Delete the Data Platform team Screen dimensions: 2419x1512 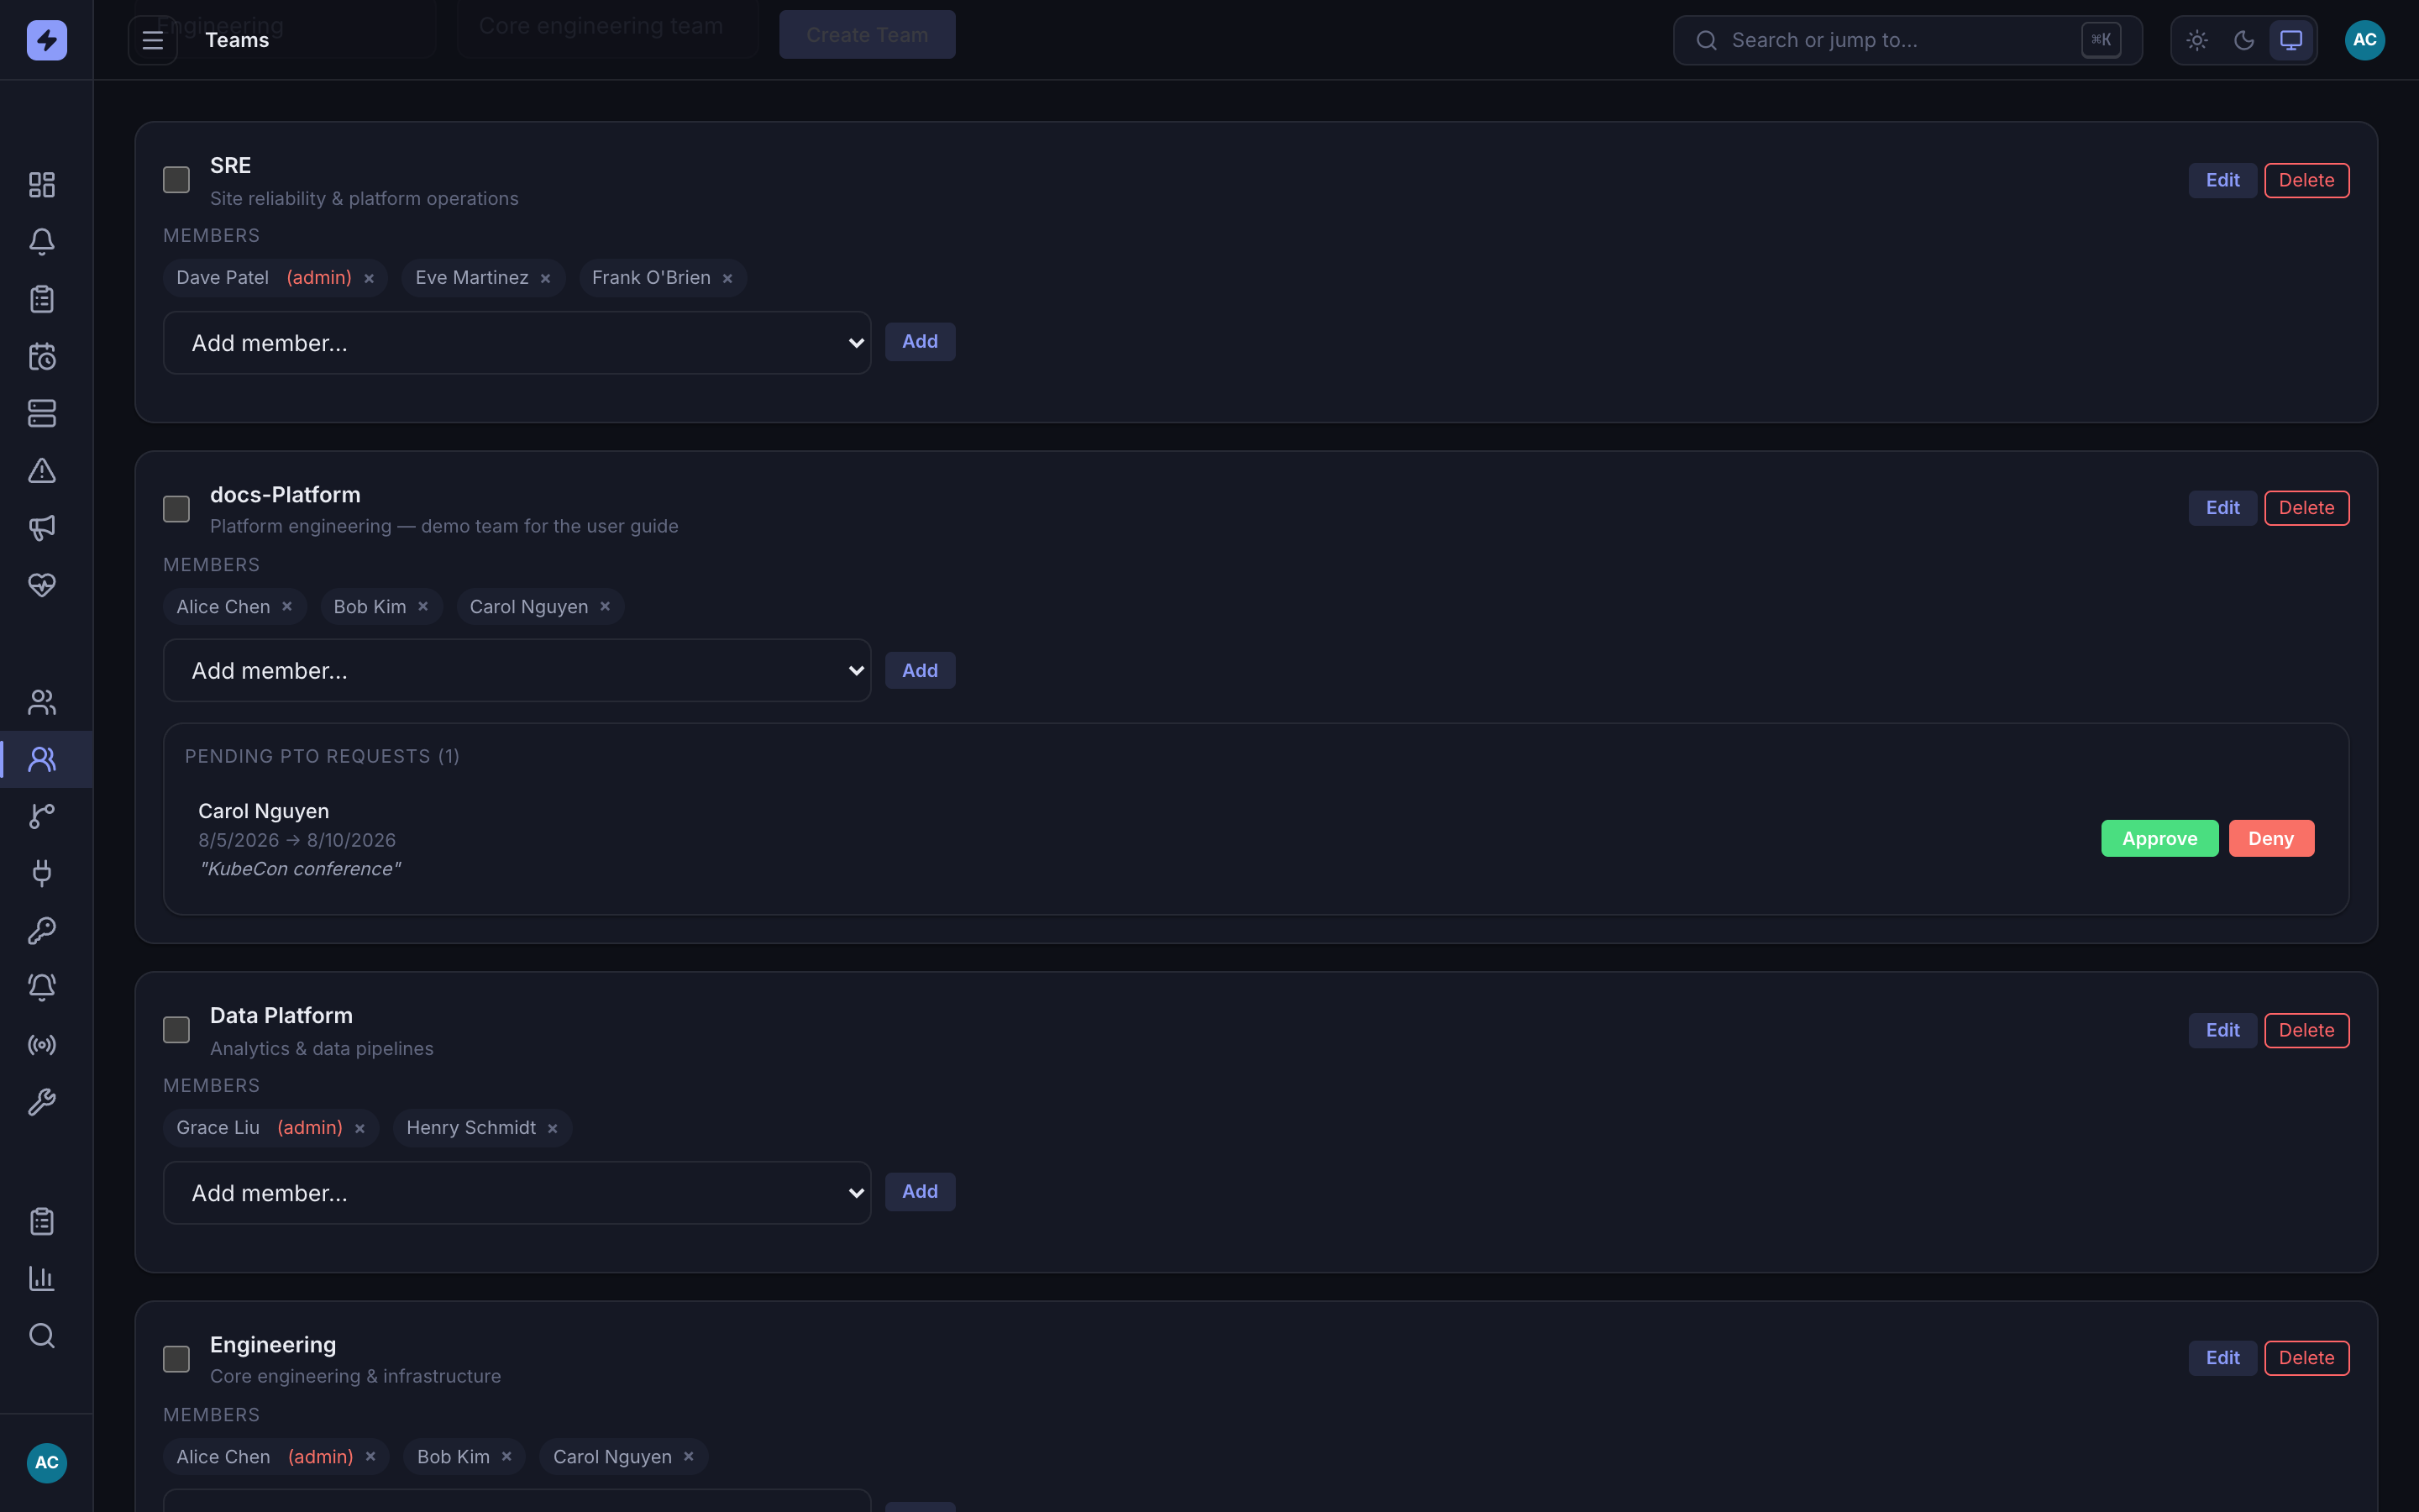click(x=2306, y=1031)
